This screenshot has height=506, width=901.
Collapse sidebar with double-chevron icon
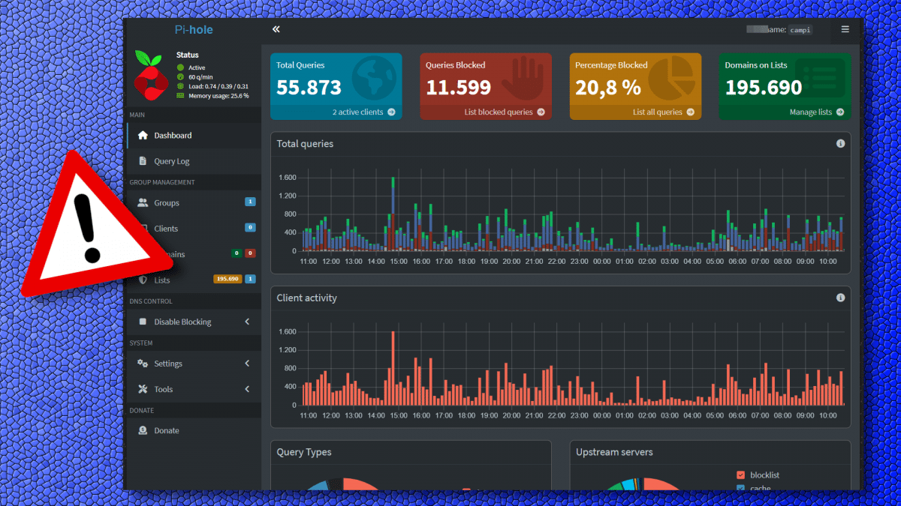[276, 29]
